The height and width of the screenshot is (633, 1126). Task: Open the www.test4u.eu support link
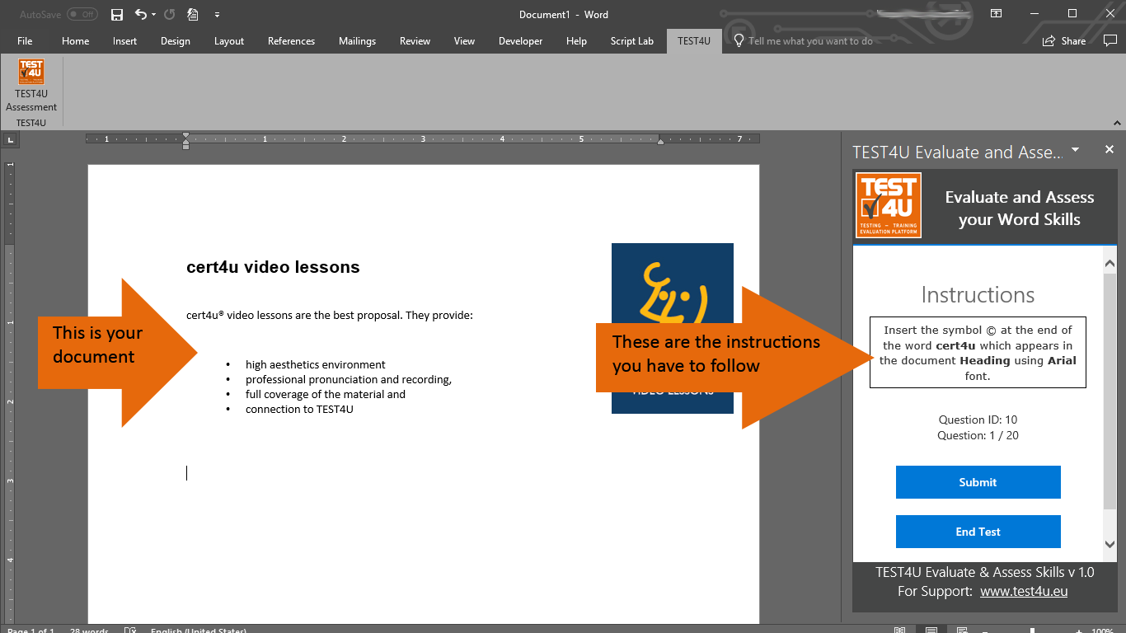[1024, 591]
